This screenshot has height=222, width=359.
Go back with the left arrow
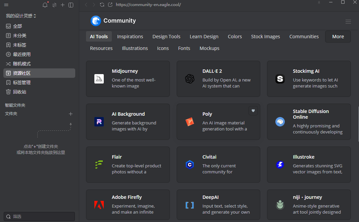coord(86,5)
